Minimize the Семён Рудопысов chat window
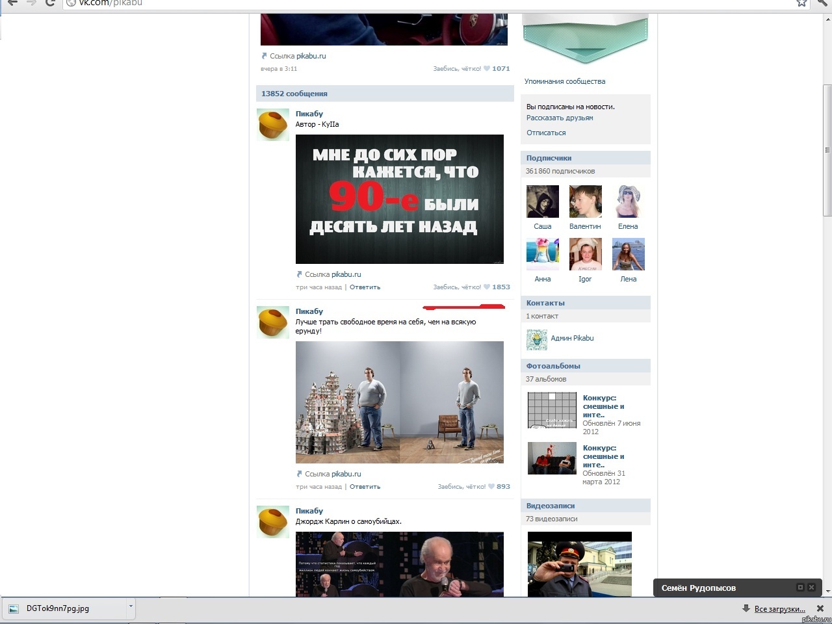The width and height of the screenshot is (832, 624). 800,588
